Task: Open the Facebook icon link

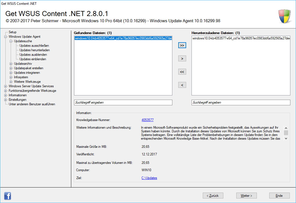Action: (x=8, y=196)
